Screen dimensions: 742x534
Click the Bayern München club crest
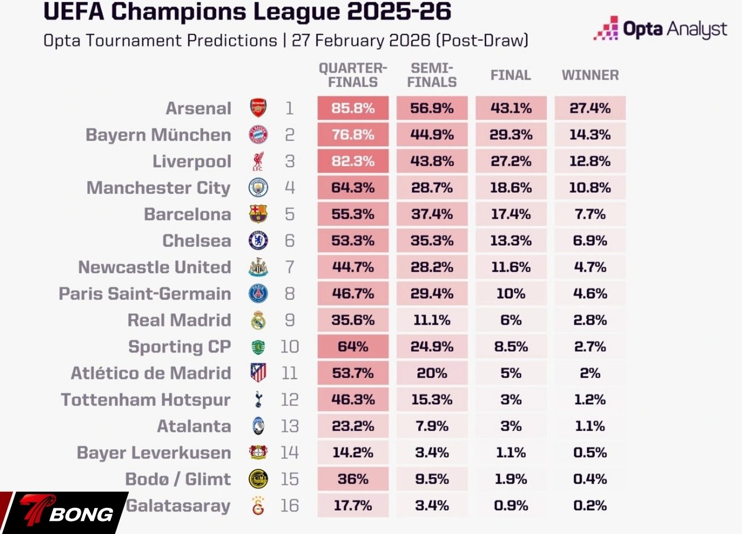(258, 135)
